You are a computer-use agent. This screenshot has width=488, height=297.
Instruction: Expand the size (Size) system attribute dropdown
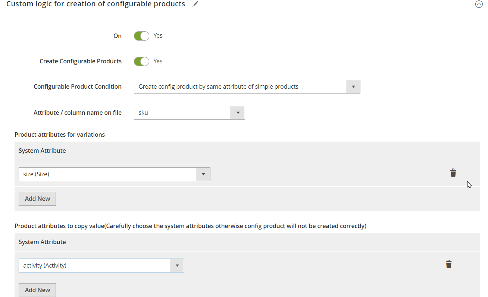[114, 174]
